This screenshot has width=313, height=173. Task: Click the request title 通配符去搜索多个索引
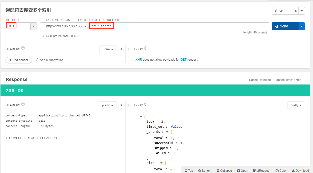click(x=28, y=10)
